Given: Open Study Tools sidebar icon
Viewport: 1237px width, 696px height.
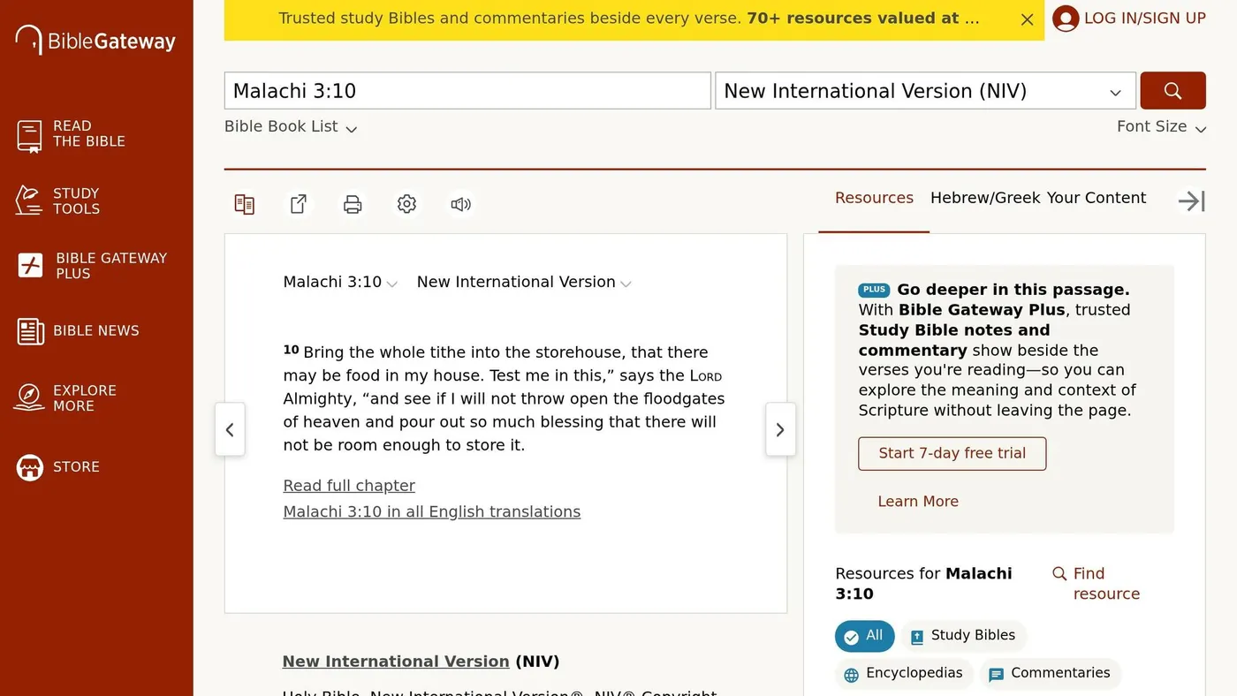Looking at the screenshot, I should coord(29,200).
